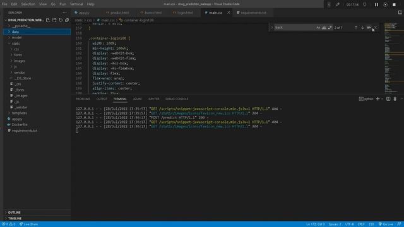Collapse the recorder toolbar arrow
Screen dimensions: 404x227
[x=329, y=4]
